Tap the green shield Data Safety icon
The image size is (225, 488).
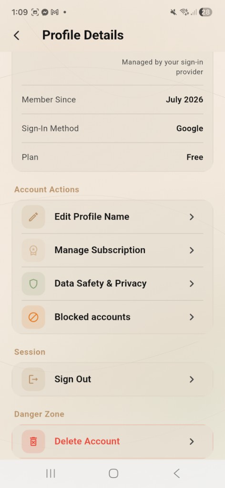click(x=33, y=284)
